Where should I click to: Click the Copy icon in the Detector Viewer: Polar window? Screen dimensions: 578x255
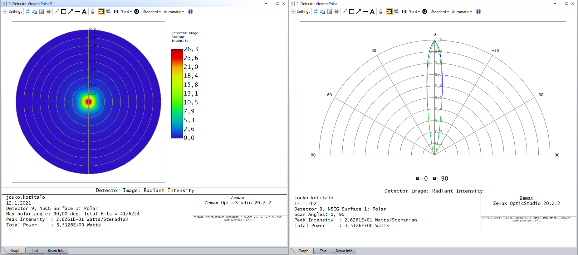point(323,12)
